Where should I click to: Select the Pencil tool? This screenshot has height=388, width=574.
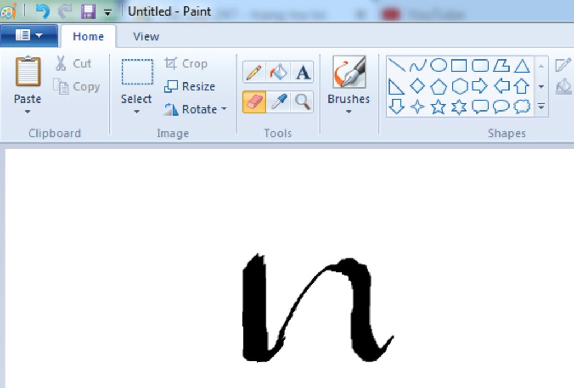(x=253, y=72)
